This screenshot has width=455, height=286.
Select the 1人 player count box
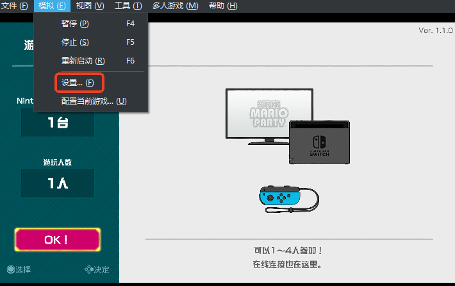pyautogui.click(x=58, y=183)
